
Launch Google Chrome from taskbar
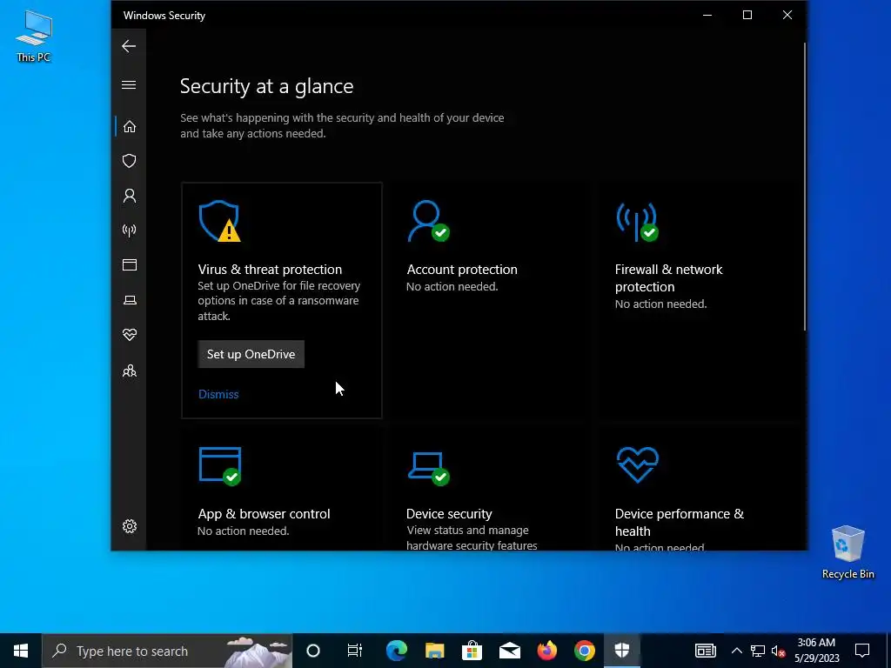pyautogui.click(x=585, y=651)
